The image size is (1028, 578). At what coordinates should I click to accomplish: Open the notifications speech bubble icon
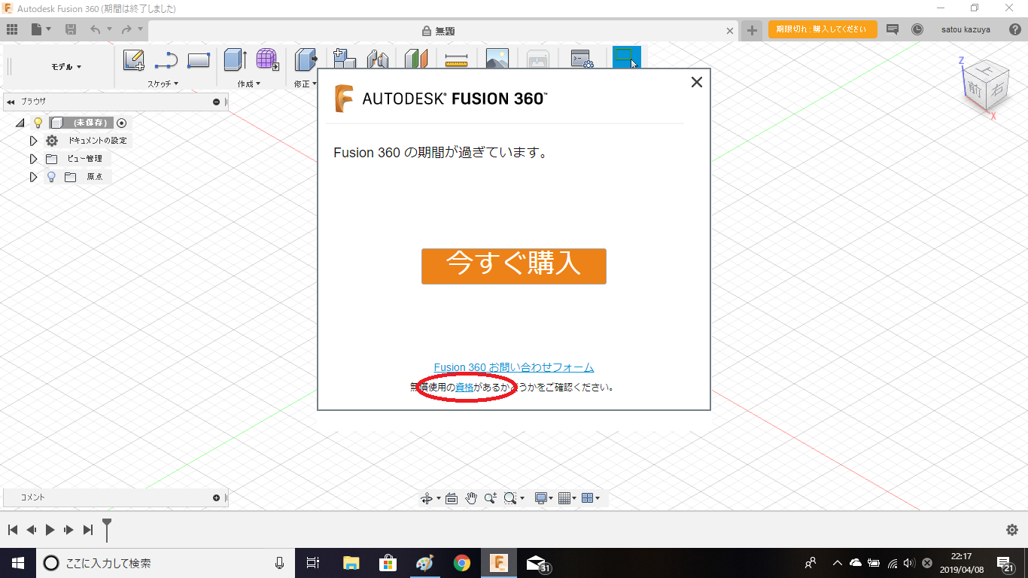[893, 29]
